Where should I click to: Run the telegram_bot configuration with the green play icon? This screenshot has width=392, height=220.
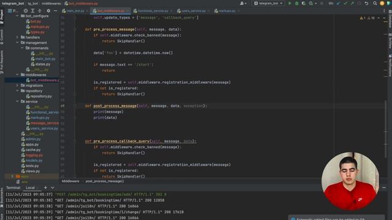pos(290,3)
